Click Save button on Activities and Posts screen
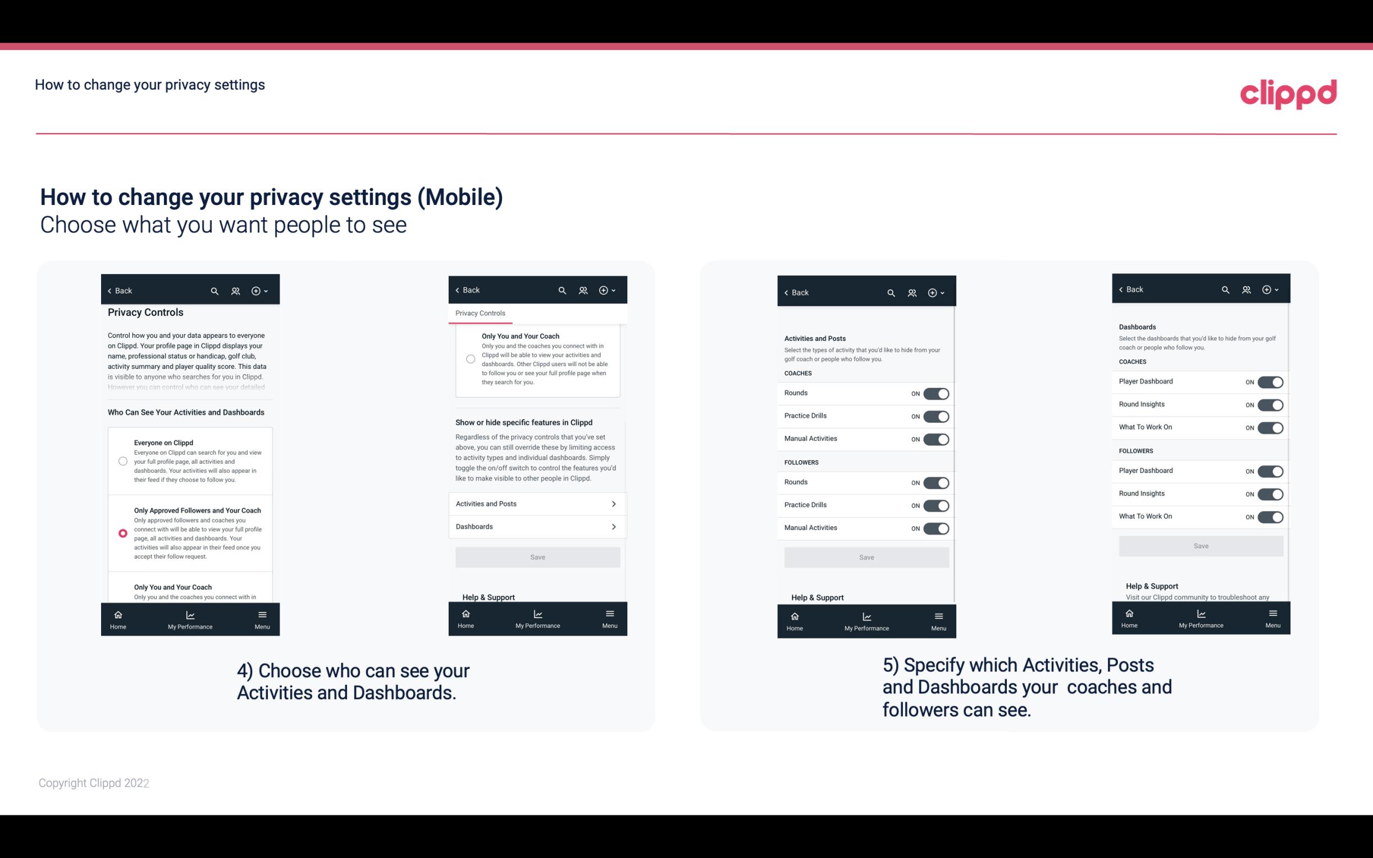Screen dimensions: 1373x858 866,555
